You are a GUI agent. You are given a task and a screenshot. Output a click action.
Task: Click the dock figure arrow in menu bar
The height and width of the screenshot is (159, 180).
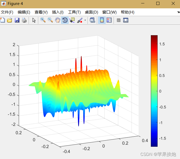pos(178,12)
